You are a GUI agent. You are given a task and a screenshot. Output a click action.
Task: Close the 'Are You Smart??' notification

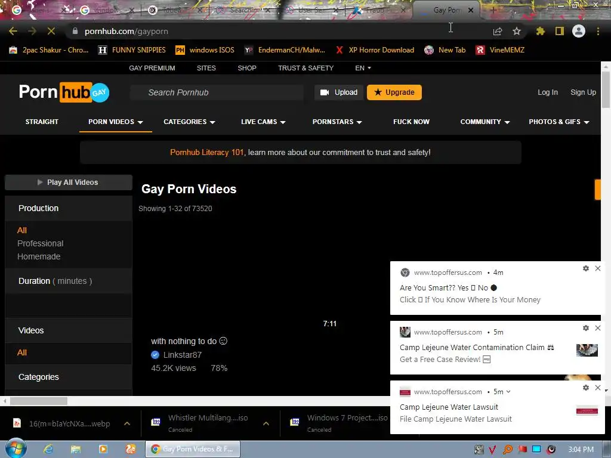pos(598,268)
